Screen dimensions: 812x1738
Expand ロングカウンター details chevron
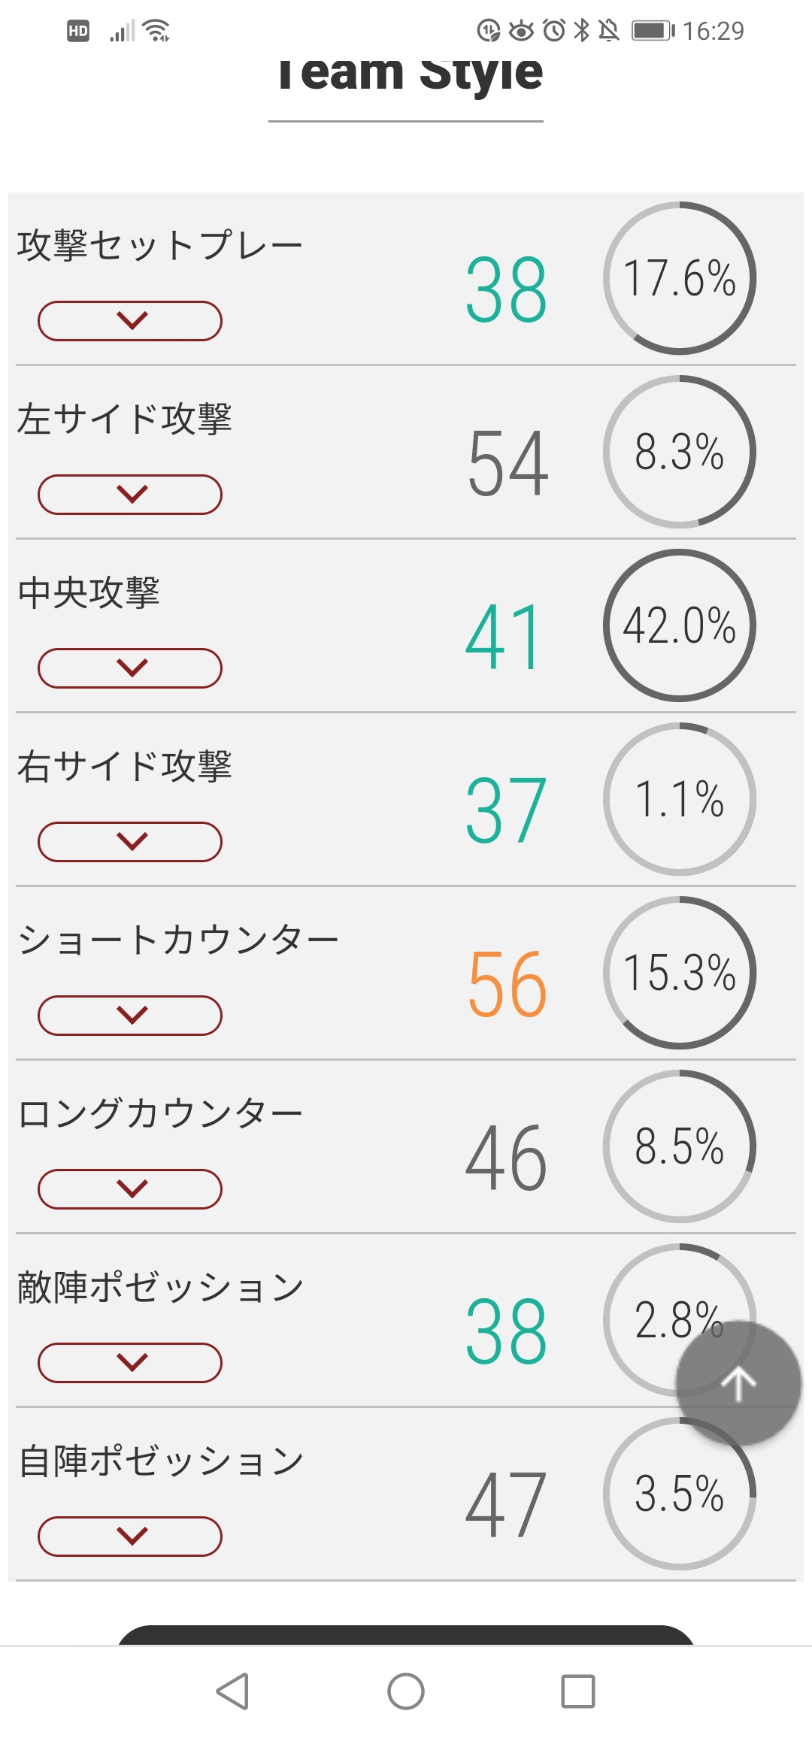(x=130, y=1189)
